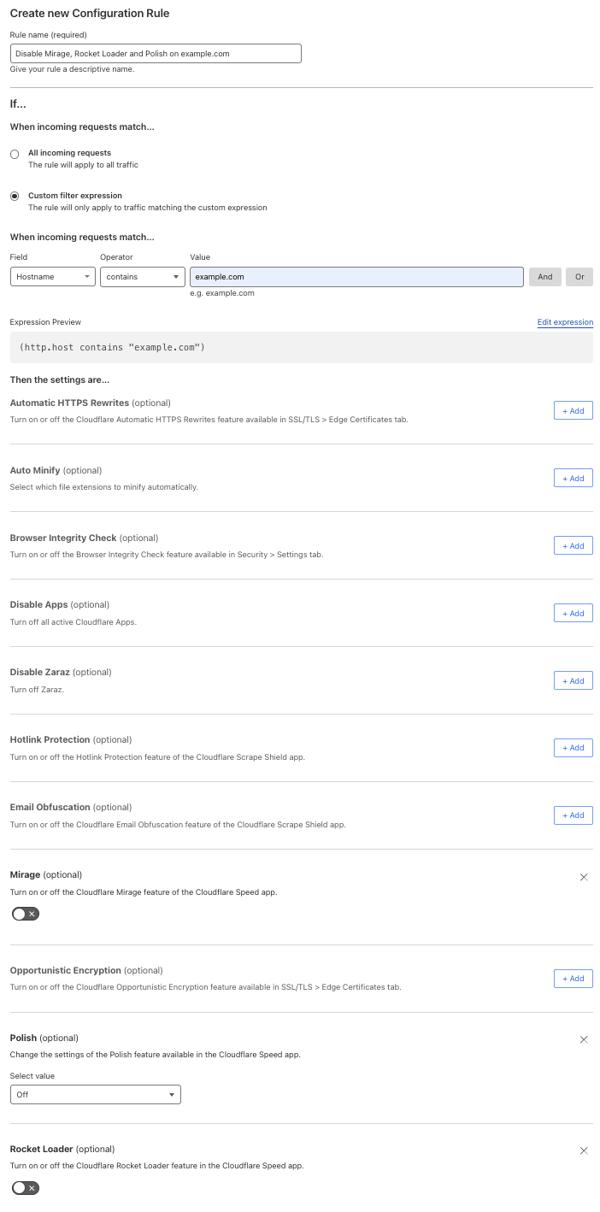Open the contains operator dropdown
600x1212 pixels.
[x=143, y=277]
